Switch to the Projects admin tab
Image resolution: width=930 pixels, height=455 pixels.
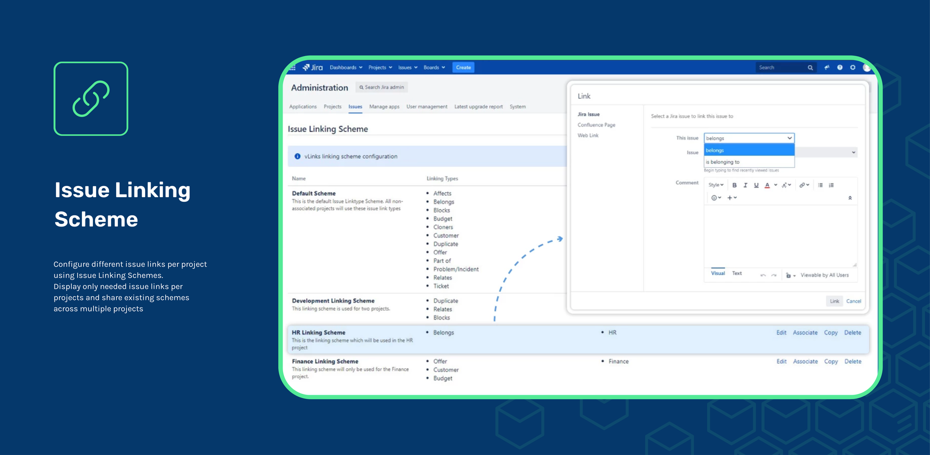[x=333, y=107]
